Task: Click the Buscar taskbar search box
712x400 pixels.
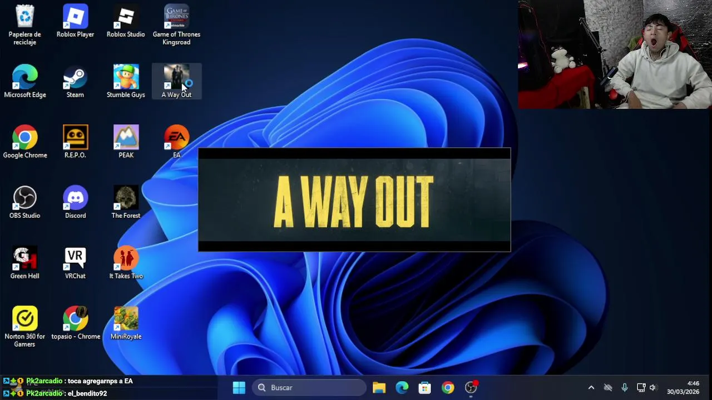Action: [309, 388]
